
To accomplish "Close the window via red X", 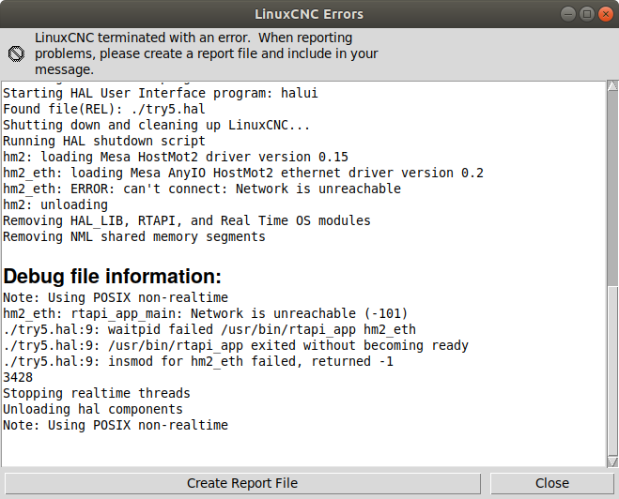I will (x=606, y=14).
